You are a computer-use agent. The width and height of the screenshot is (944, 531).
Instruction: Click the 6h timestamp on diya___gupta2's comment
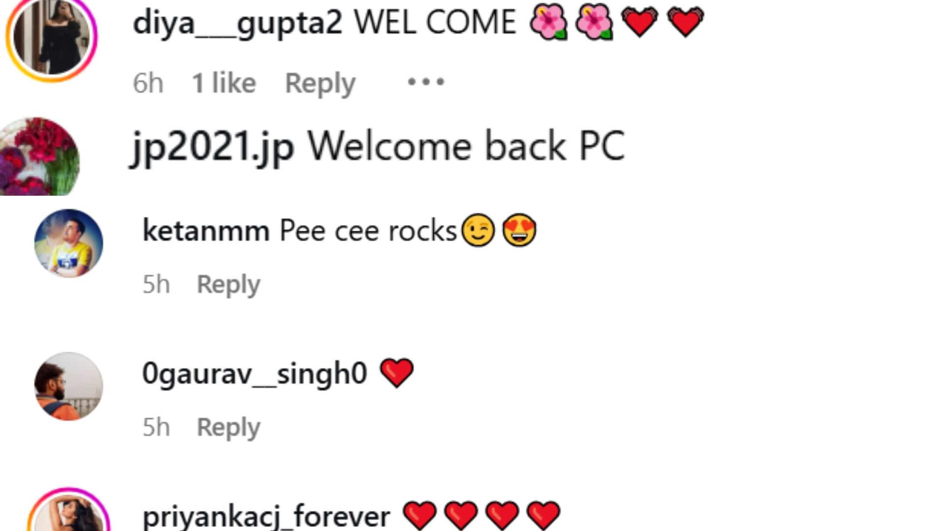148,83
